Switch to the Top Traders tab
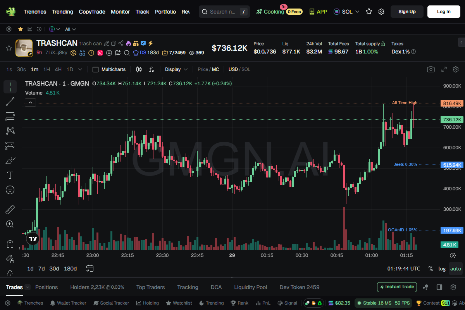The width and height of the screenshot is (465, 310). click(150, 287)
